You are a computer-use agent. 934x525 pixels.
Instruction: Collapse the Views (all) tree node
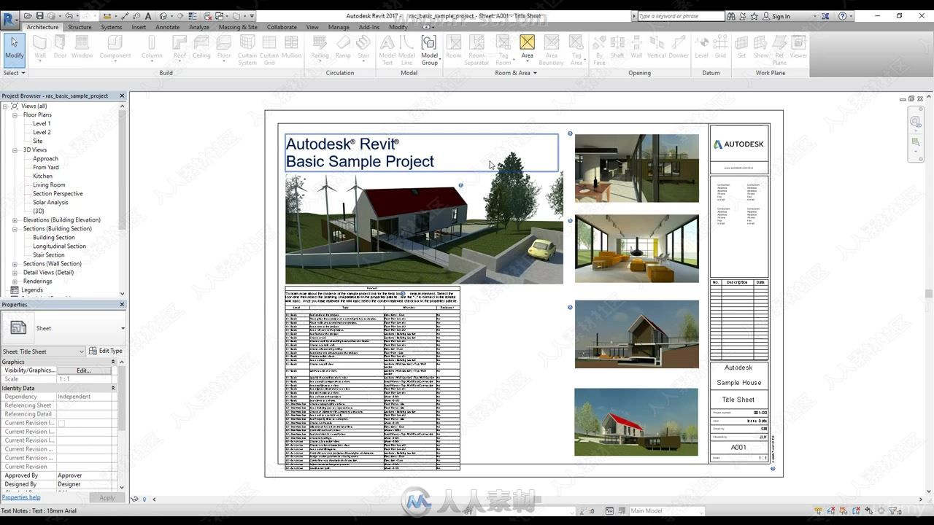coord(5,106)
